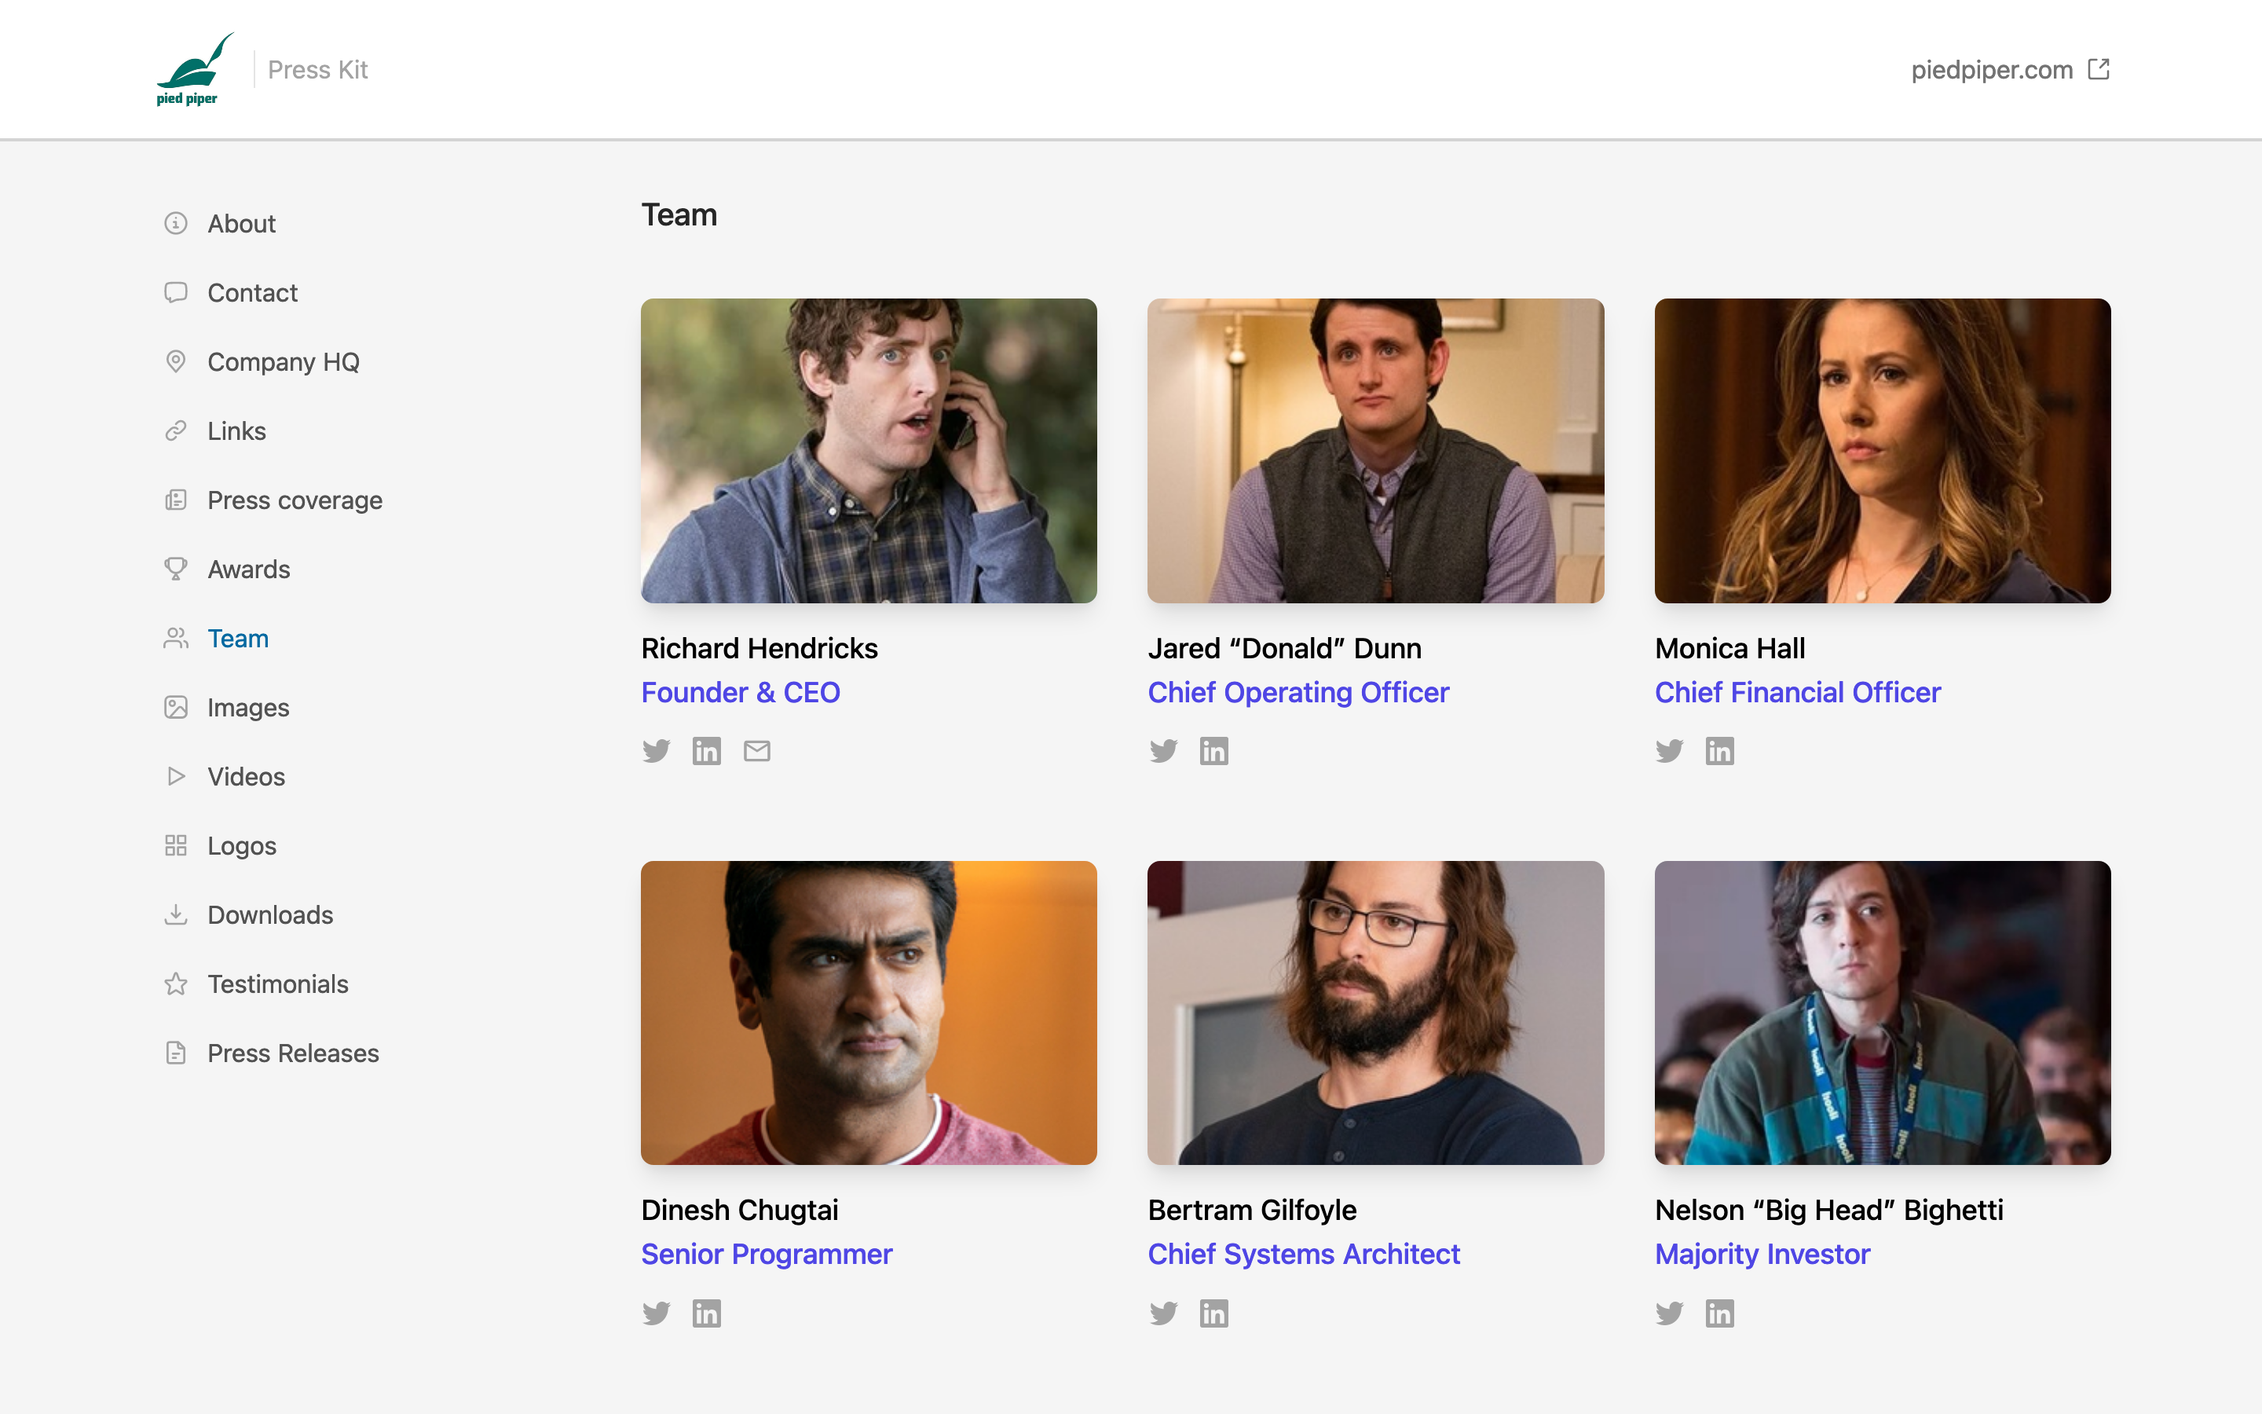Screen dimensions: 2262x1414
Task: Go to Press coverage in sidebar
Action: tap(295, 500)
